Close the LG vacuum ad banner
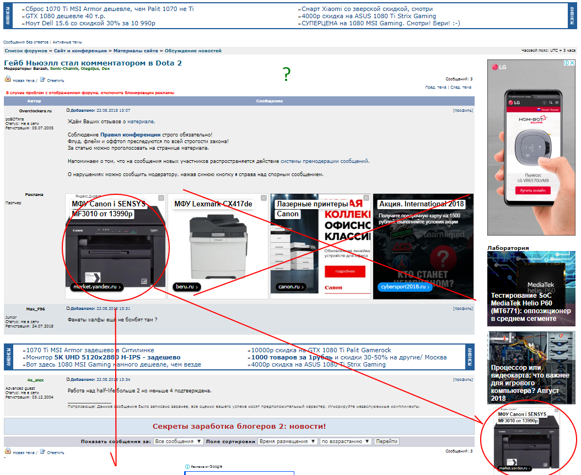581x475 pixels. click(x=573, y=63)
